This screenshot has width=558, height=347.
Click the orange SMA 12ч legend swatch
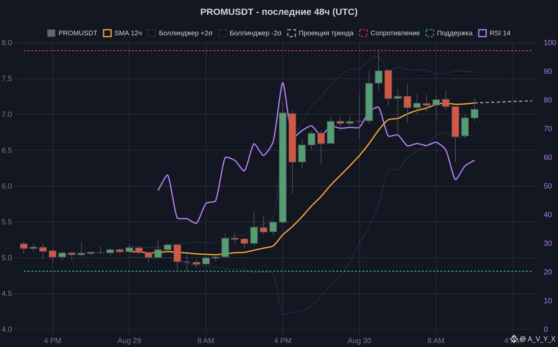tap(107, 33)
